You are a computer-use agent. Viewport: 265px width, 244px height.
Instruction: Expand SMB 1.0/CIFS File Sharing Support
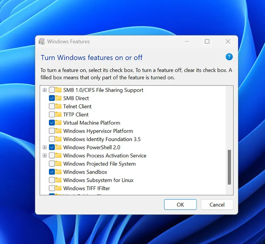coord(45,90)
